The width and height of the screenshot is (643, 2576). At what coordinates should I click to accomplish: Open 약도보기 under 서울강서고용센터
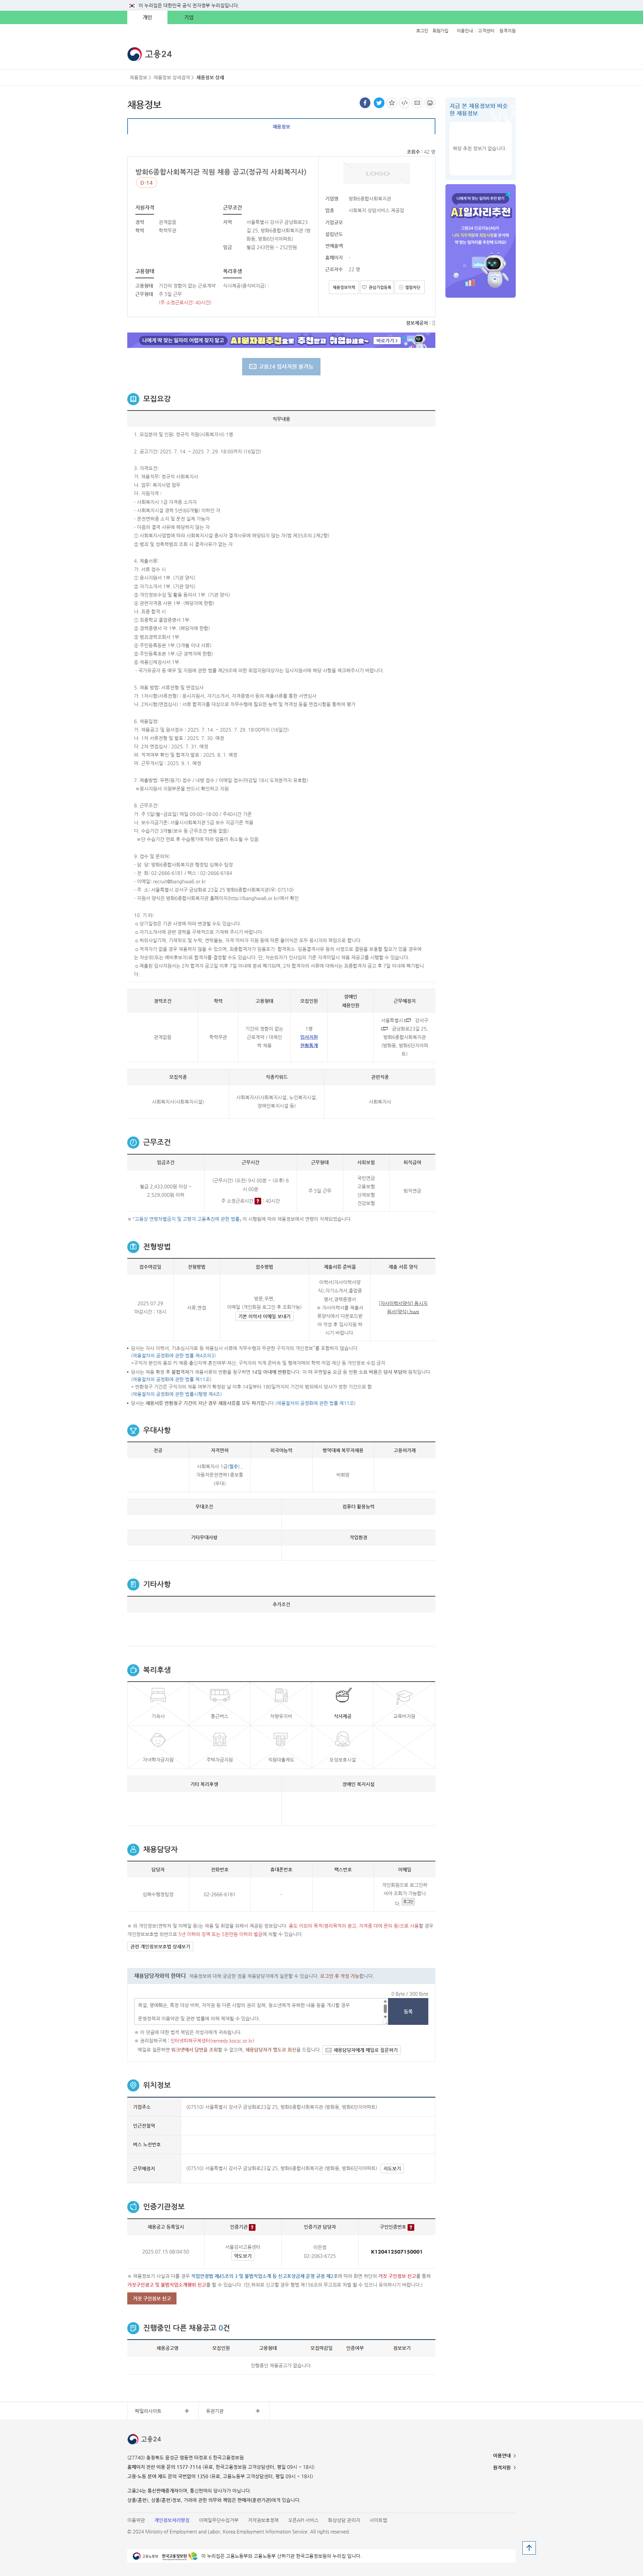pos(243,2256)
